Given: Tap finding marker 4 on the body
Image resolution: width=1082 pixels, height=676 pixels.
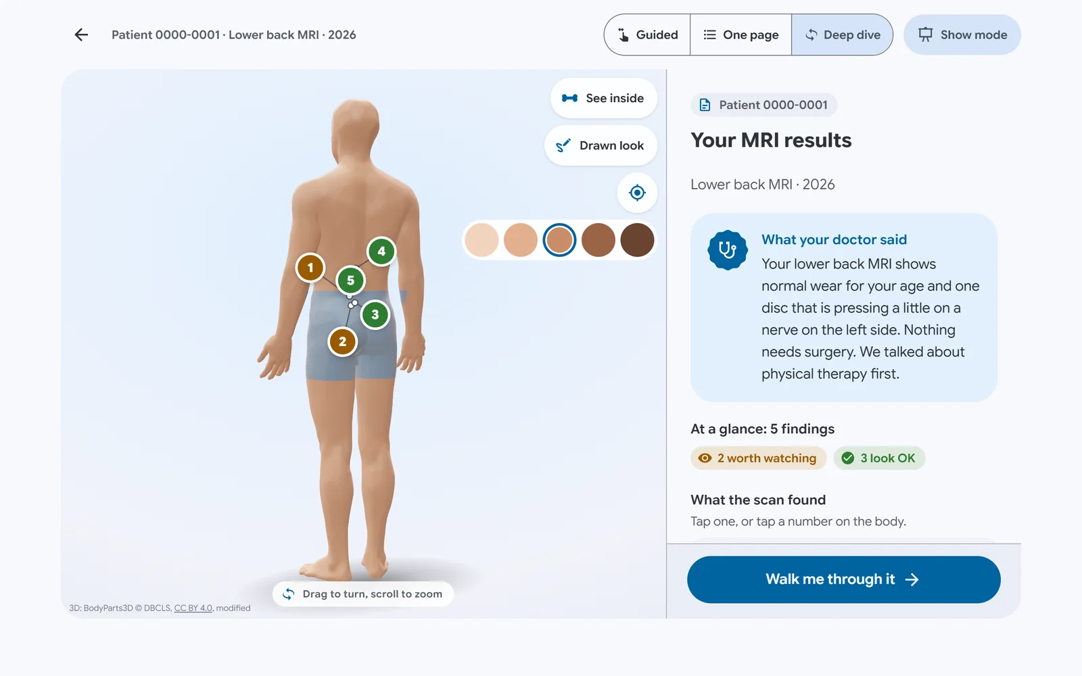Looking at the screenshot, I should pyautogui.click(x=381, y=251).
